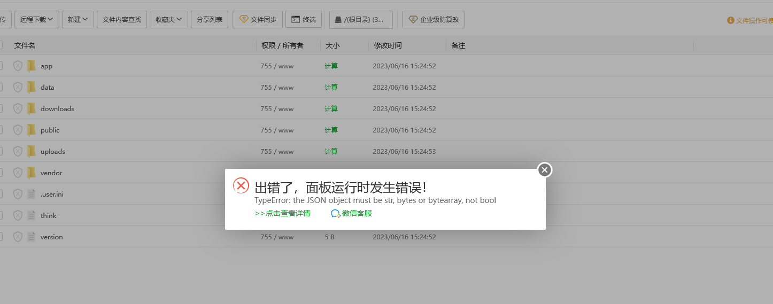This screenshot has width=773, height=304.
Task: Sort by 大小 column header
Action: click(333, 46)
